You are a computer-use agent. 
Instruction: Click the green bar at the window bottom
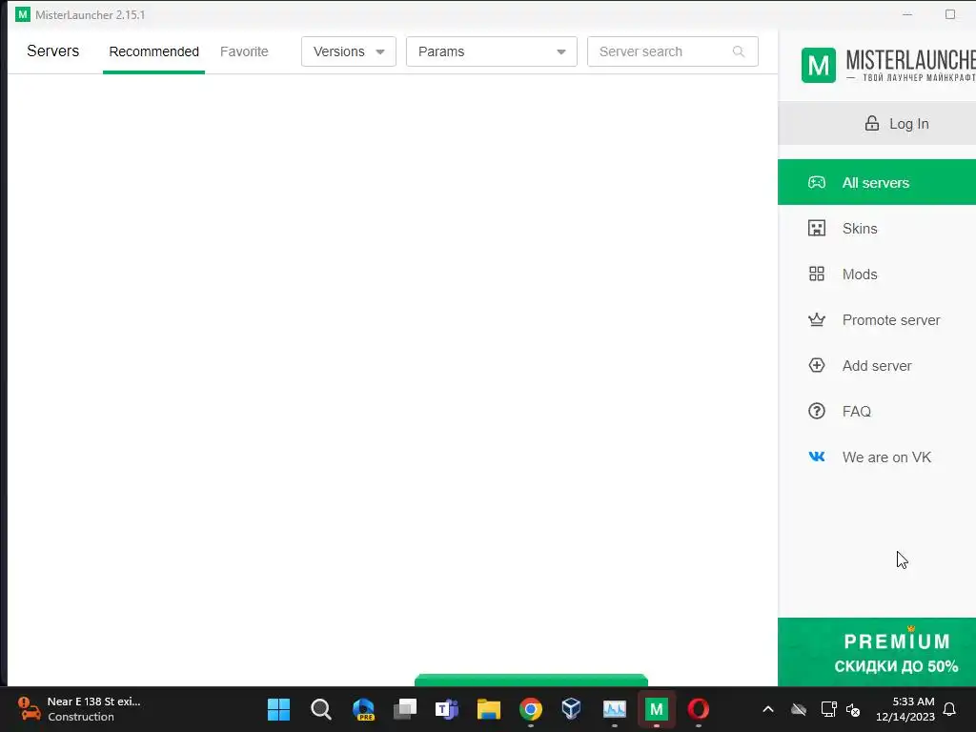[531, 680]
